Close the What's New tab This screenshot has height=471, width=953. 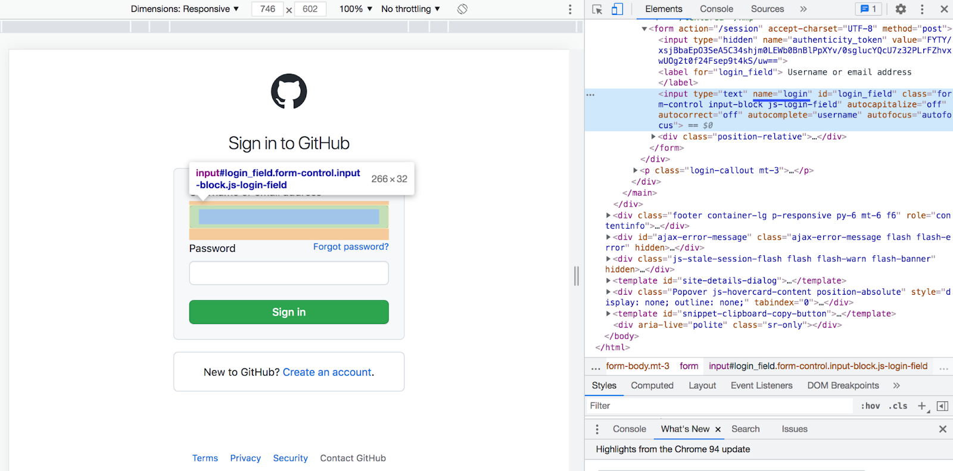click(718, 429)
